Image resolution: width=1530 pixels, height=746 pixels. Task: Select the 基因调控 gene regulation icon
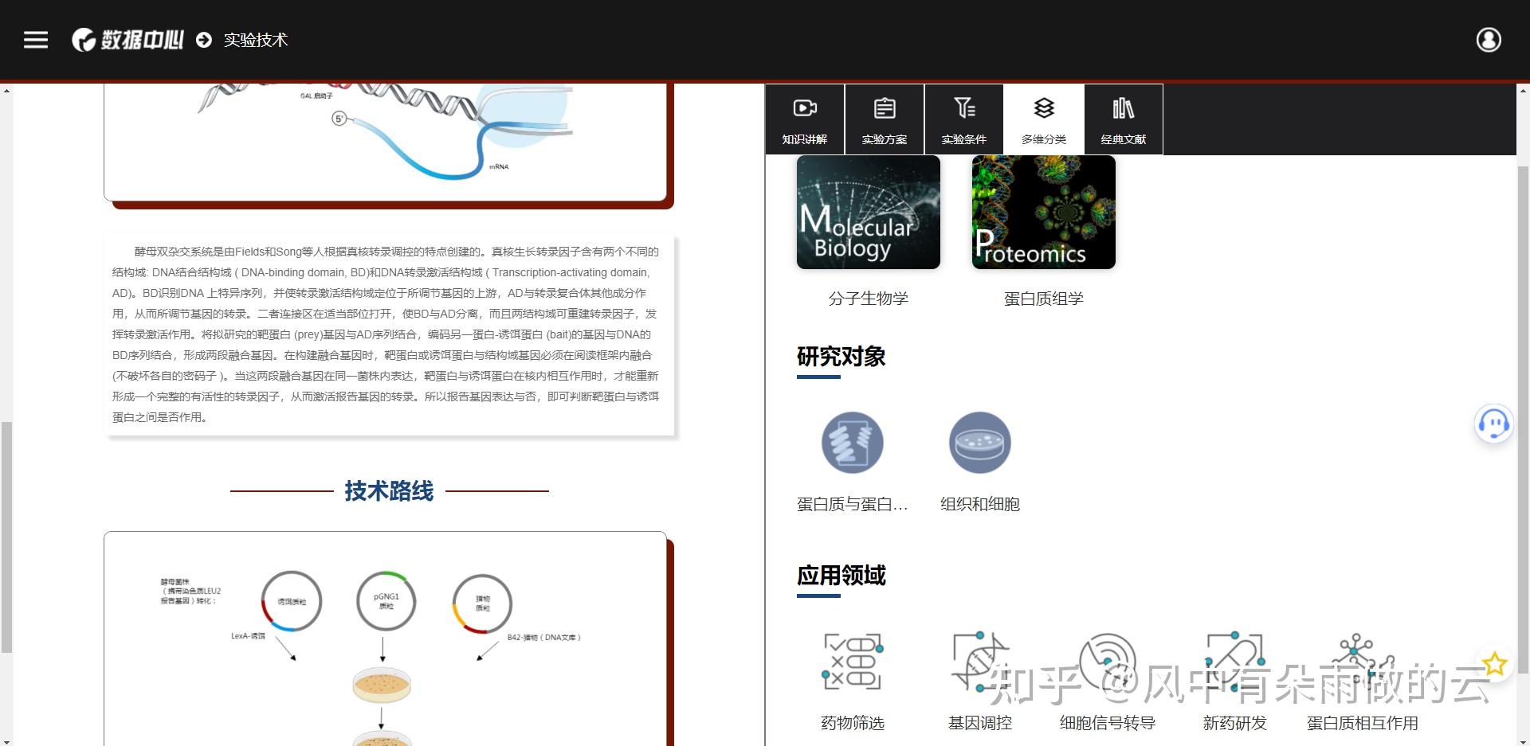[x=979, y=661]
